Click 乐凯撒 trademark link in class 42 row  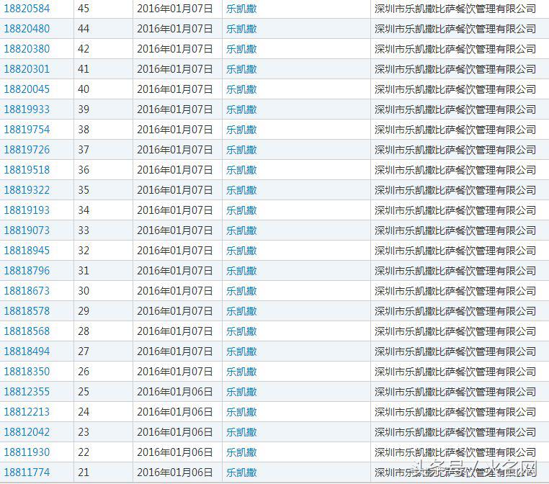pos(241,49)
